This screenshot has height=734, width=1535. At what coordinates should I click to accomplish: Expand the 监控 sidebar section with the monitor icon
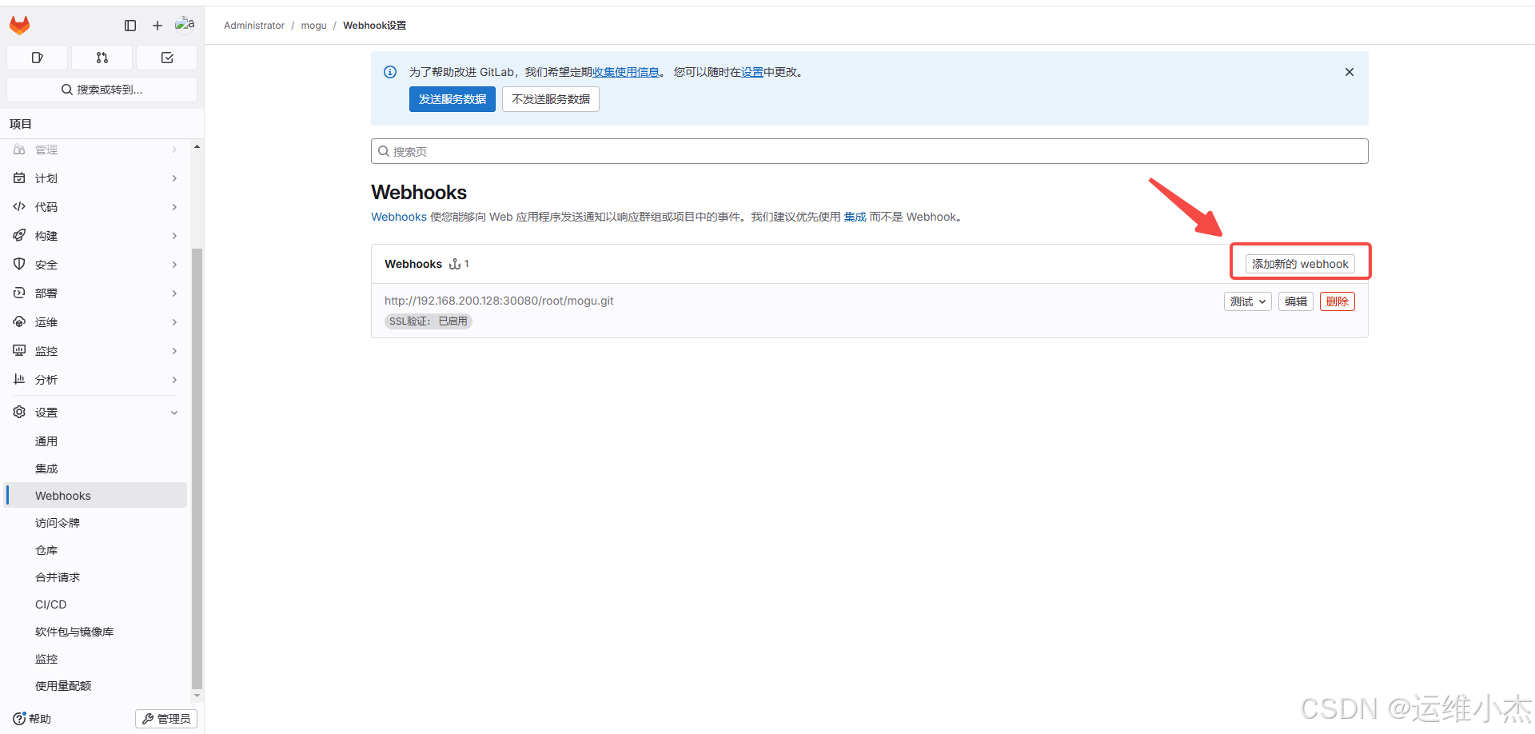pos(96,351)
